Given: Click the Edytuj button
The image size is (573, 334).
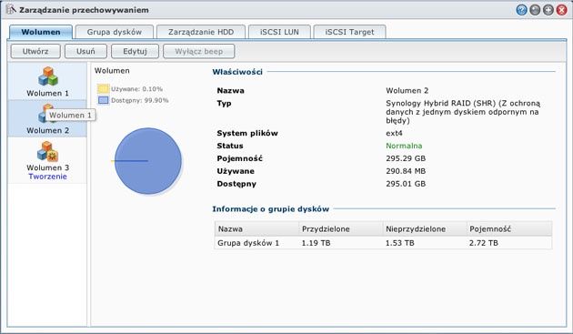Looking at the screenshot, I should pyautogui.click(x=136, y=51).
